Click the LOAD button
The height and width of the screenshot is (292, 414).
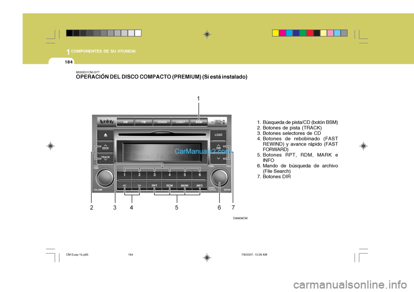pyautogui.click(x=218, y=135)
